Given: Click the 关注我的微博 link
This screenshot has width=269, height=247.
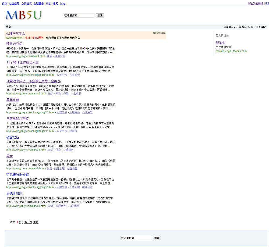Looking at the screenshot, I should click(x=255, y=3).
